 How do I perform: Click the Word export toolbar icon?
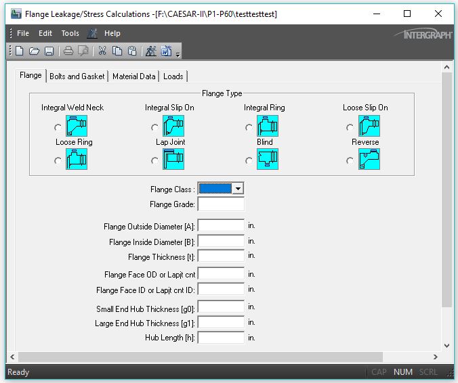[x=166, y=51]
